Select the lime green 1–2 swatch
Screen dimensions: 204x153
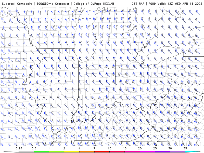click(57, 152)
